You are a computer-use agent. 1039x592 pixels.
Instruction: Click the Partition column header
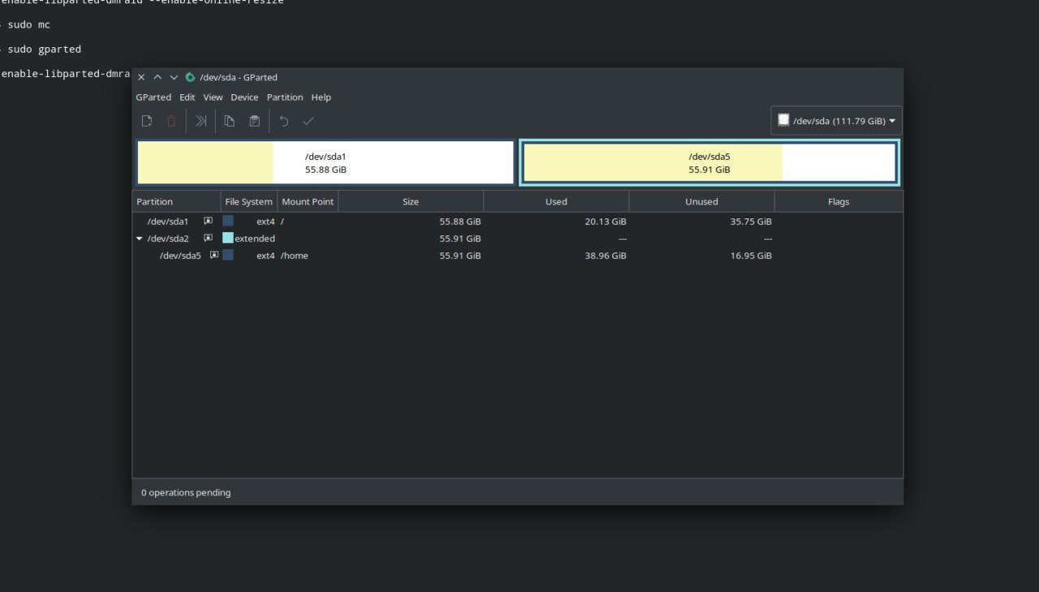176,201
